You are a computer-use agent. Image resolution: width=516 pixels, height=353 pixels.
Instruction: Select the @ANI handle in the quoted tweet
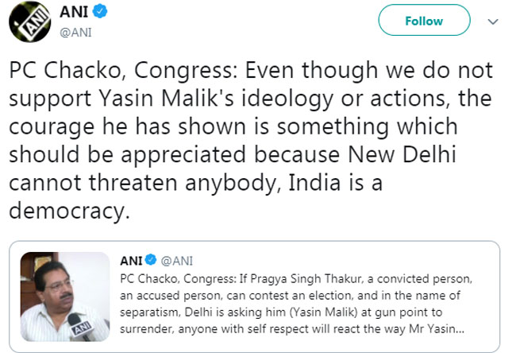pyautogui.click(x=175, y=261)
